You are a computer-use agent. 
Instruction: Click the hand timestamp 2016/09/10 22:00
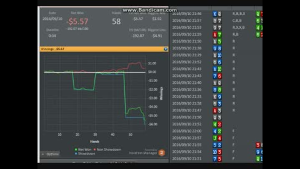(x=187, y=131)
